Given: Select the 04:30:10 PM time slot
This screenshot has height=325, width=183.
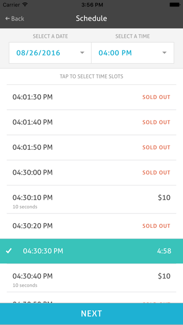Looking at the screenshot, I should coord(91,199).
